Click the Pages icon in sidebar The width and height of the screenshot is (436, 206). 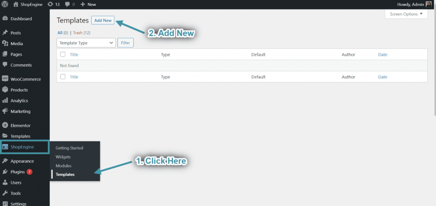5,54
